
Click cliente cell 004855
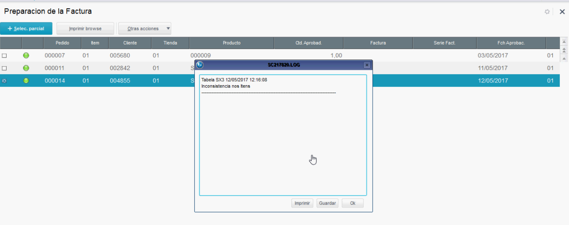120,81
